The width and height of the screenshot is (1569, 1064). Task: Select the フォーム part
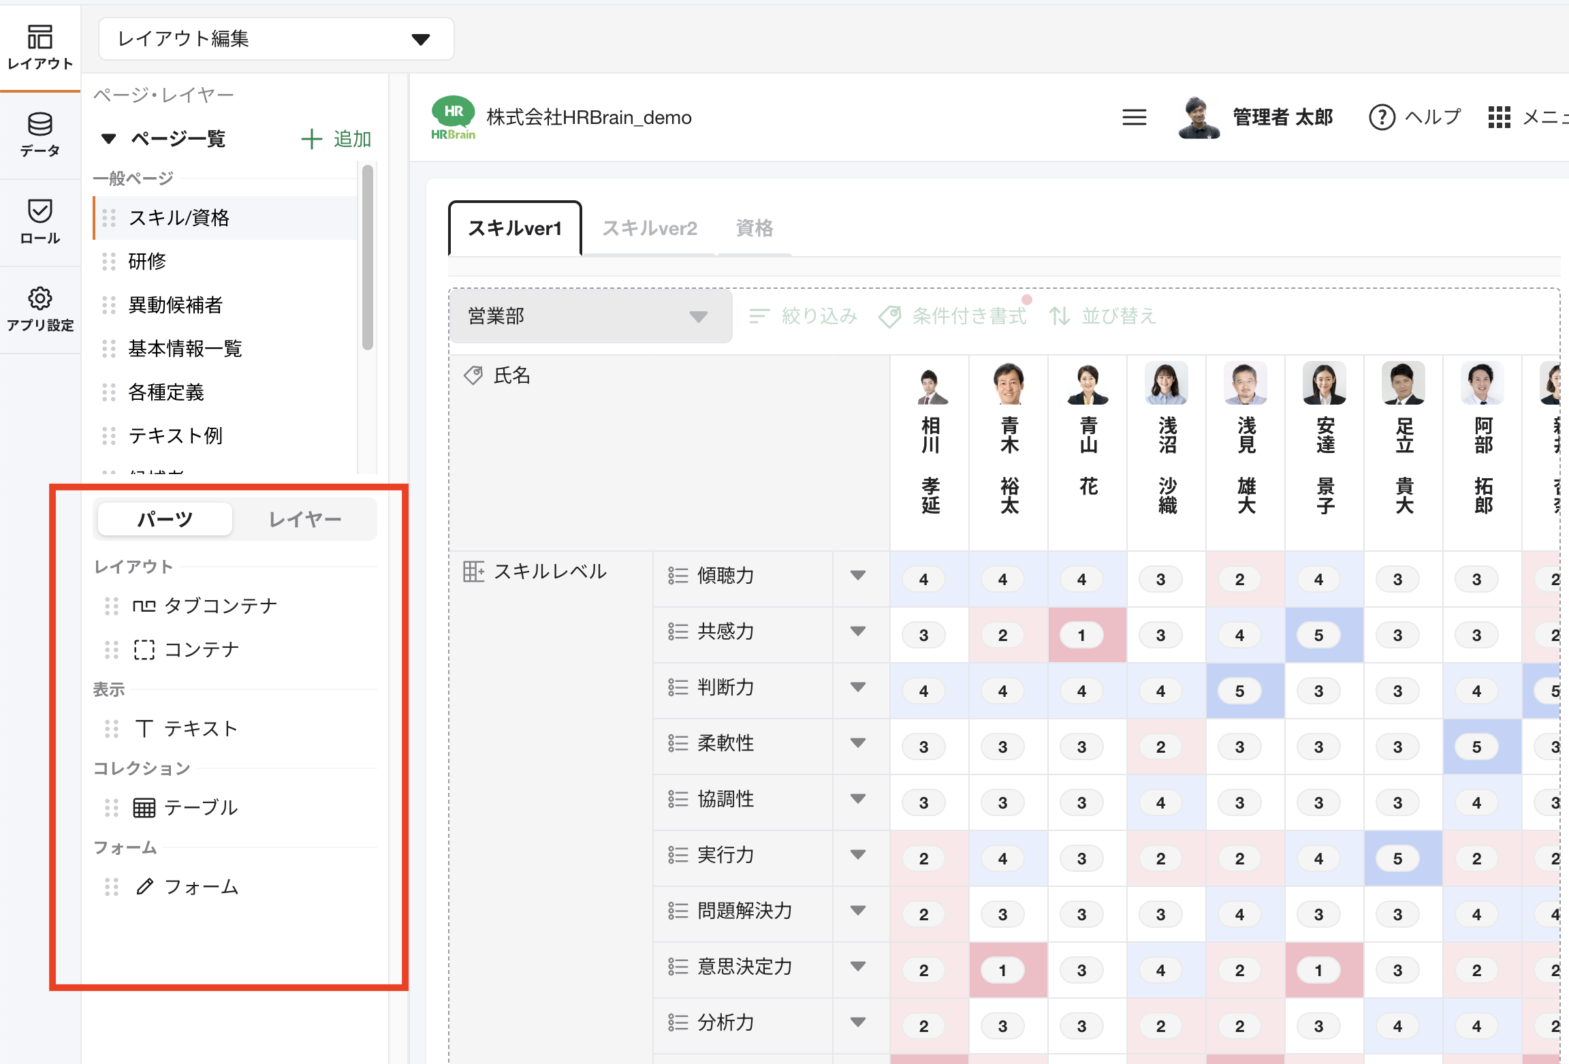coord(201,887)
